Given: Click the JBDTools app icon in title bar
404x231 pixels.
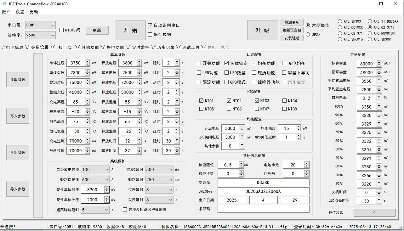Looking at the screenshot, I should (4, 4).
